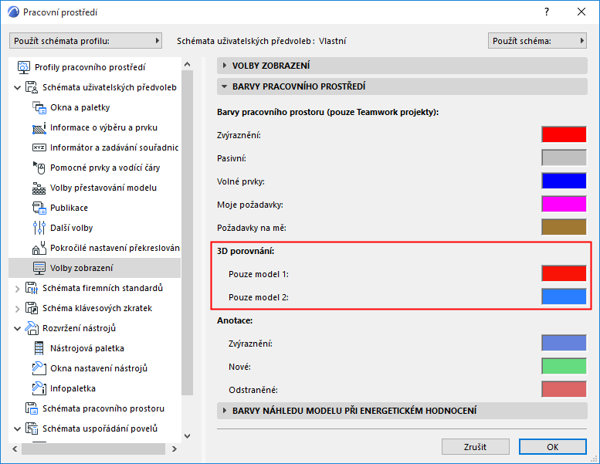
Task: Click the Profily pracovního prostředí icon
Action: click(x=24, y=67)
